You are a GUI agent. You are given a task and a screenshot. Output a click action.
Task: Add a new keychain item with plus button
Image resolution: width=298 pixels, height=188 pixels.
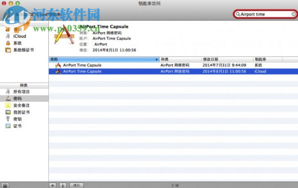coord(53,186)
